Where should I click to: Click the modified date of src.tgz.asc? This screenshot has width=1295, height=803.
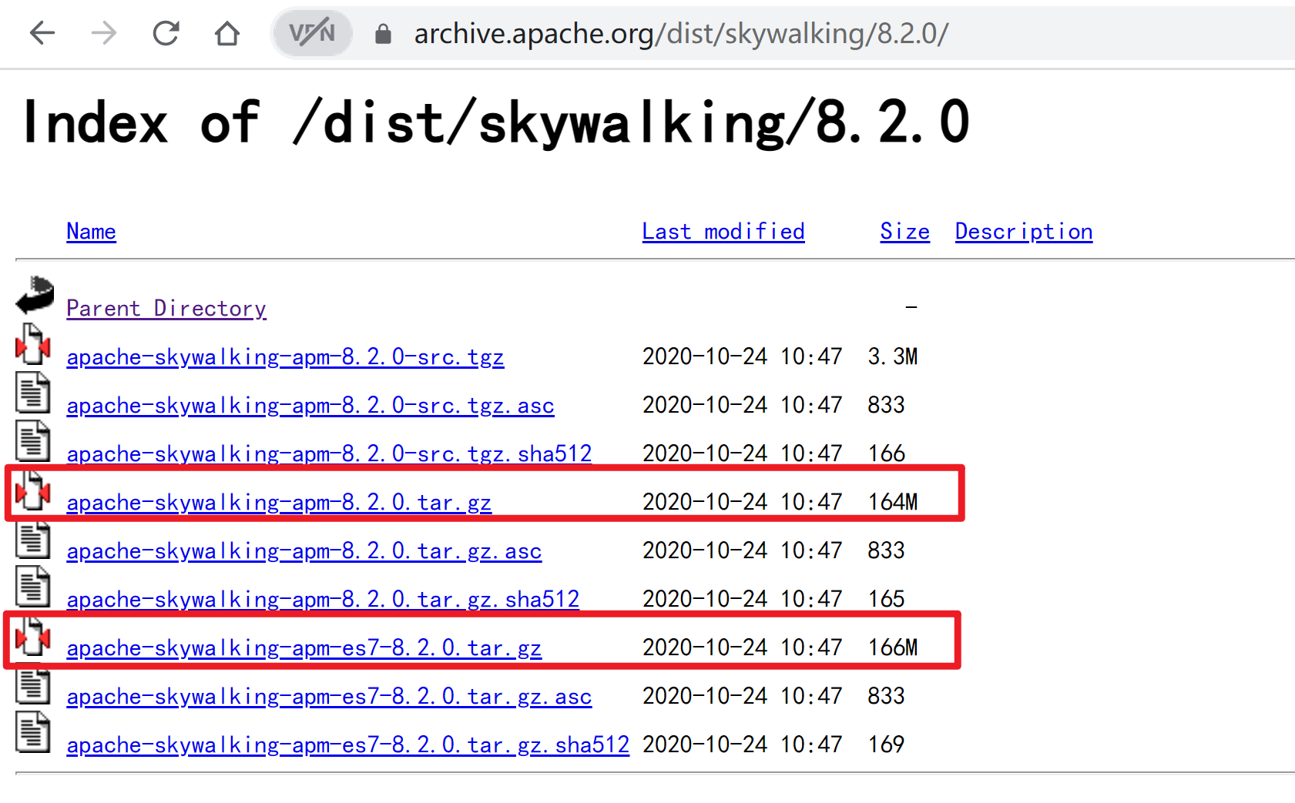point(743,405)
